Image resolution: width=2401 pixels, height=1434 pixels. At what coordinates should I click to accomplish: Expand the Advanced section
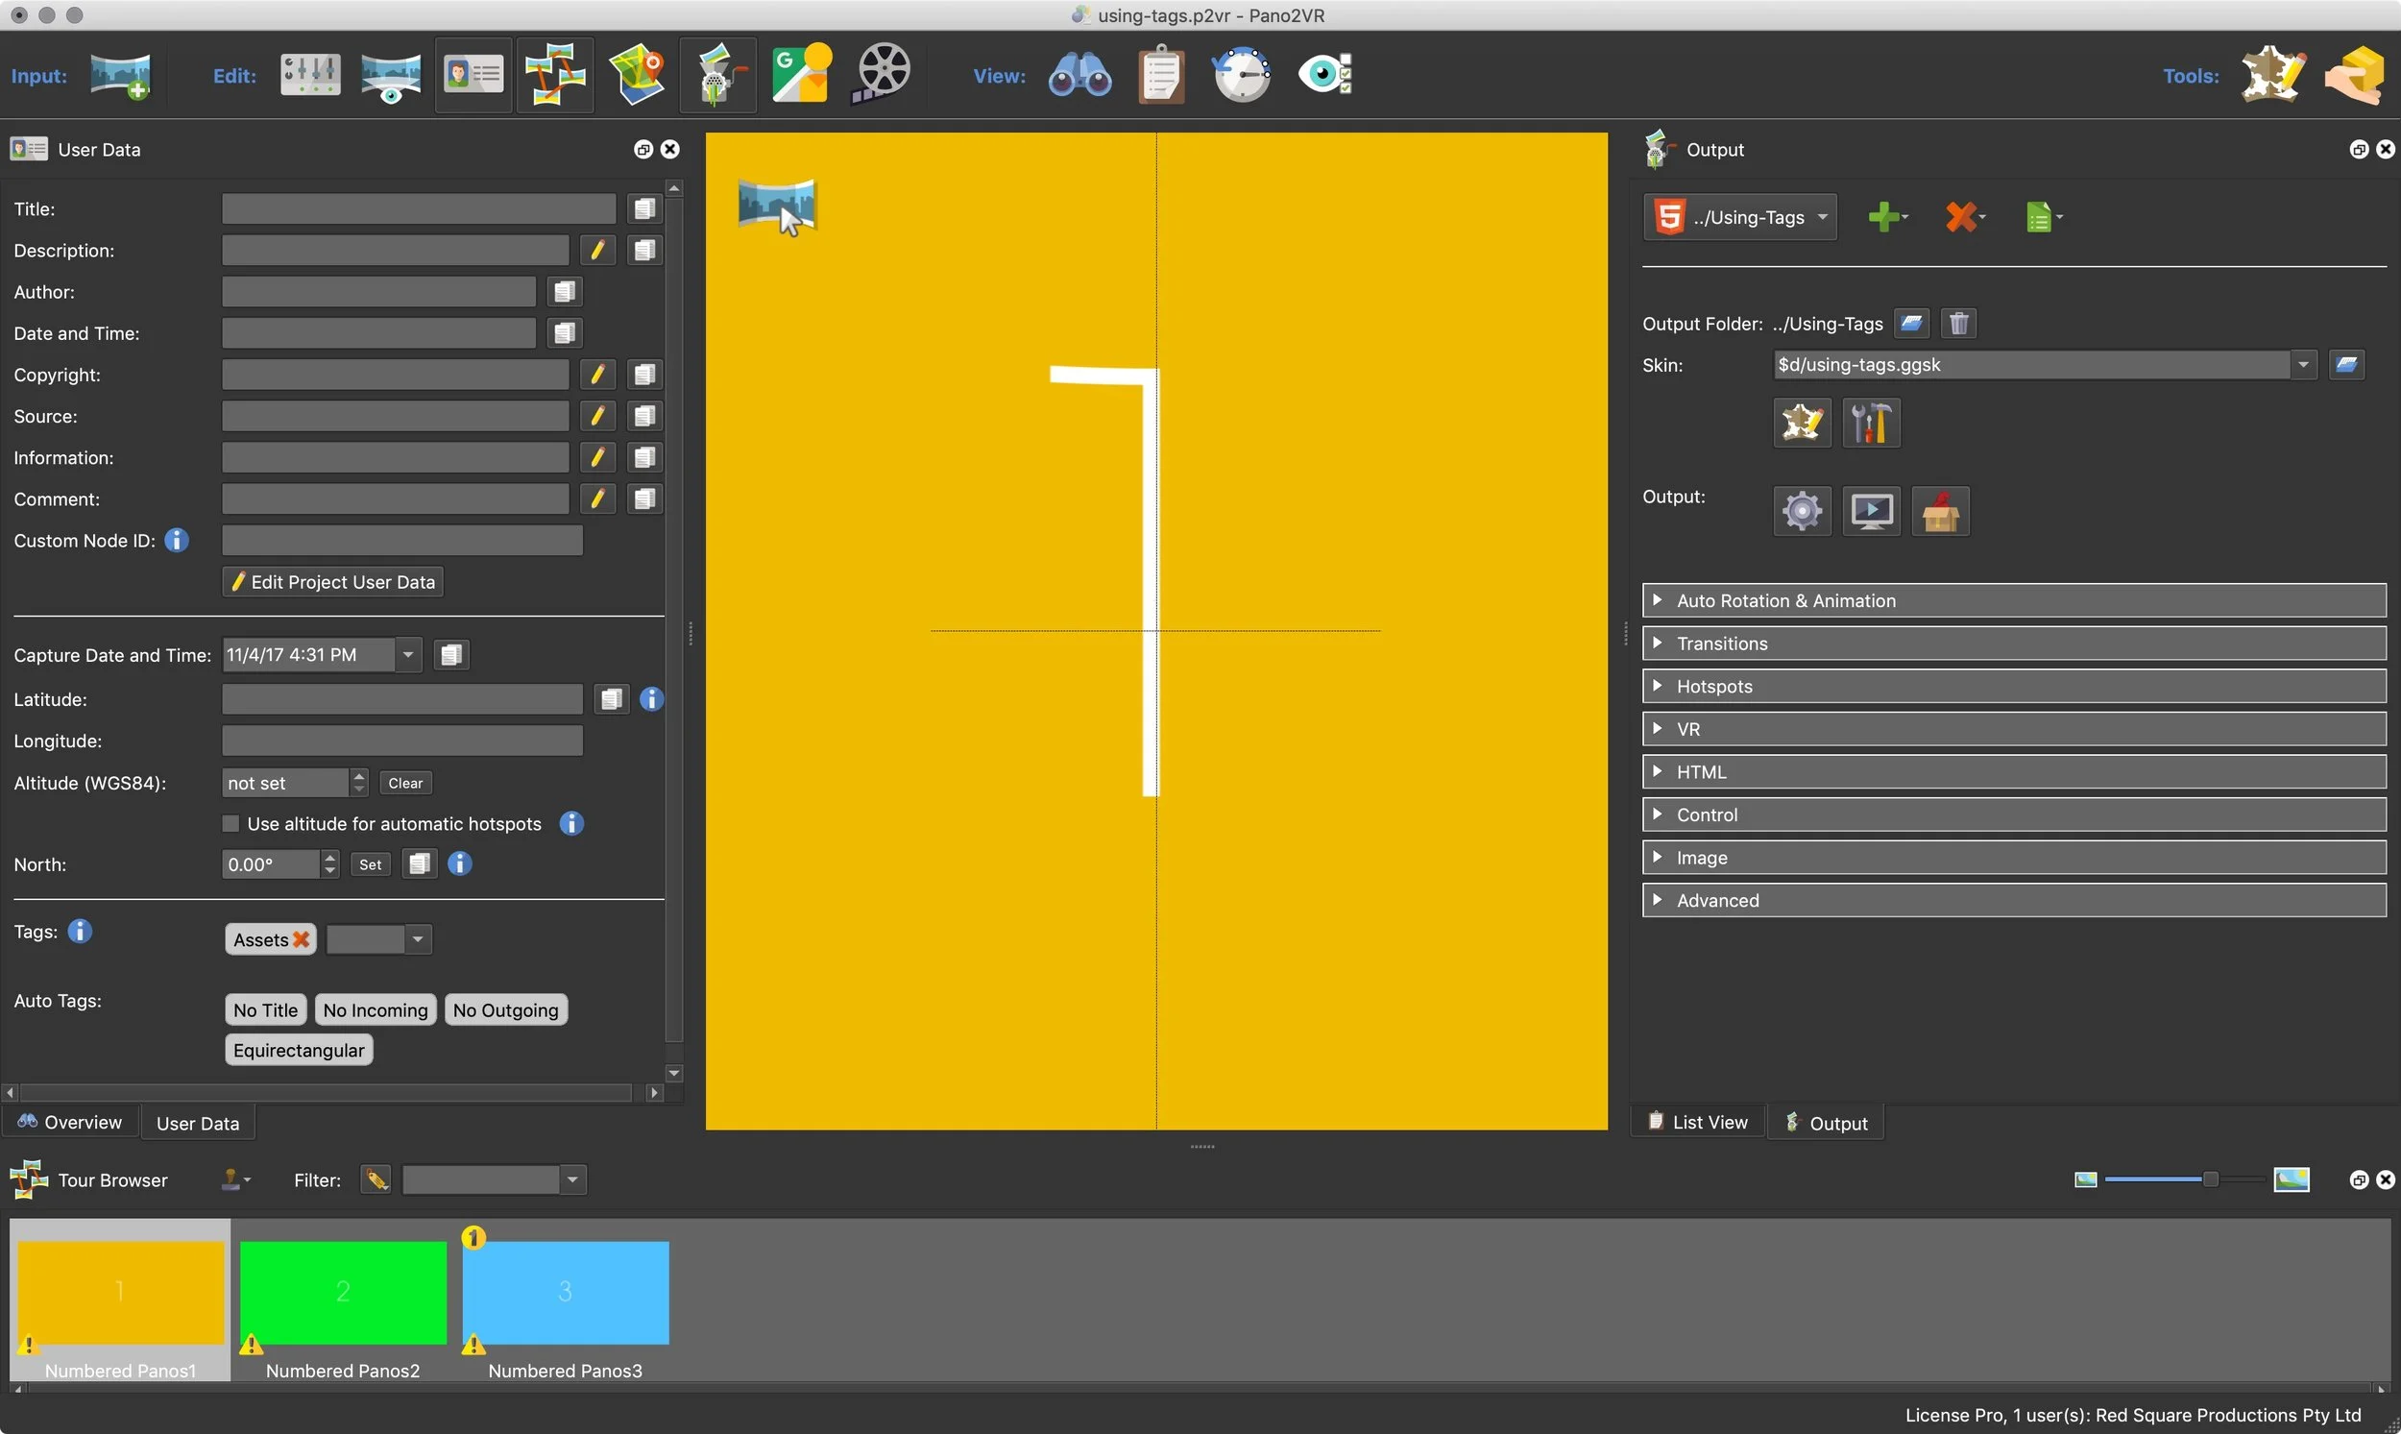2014,901
